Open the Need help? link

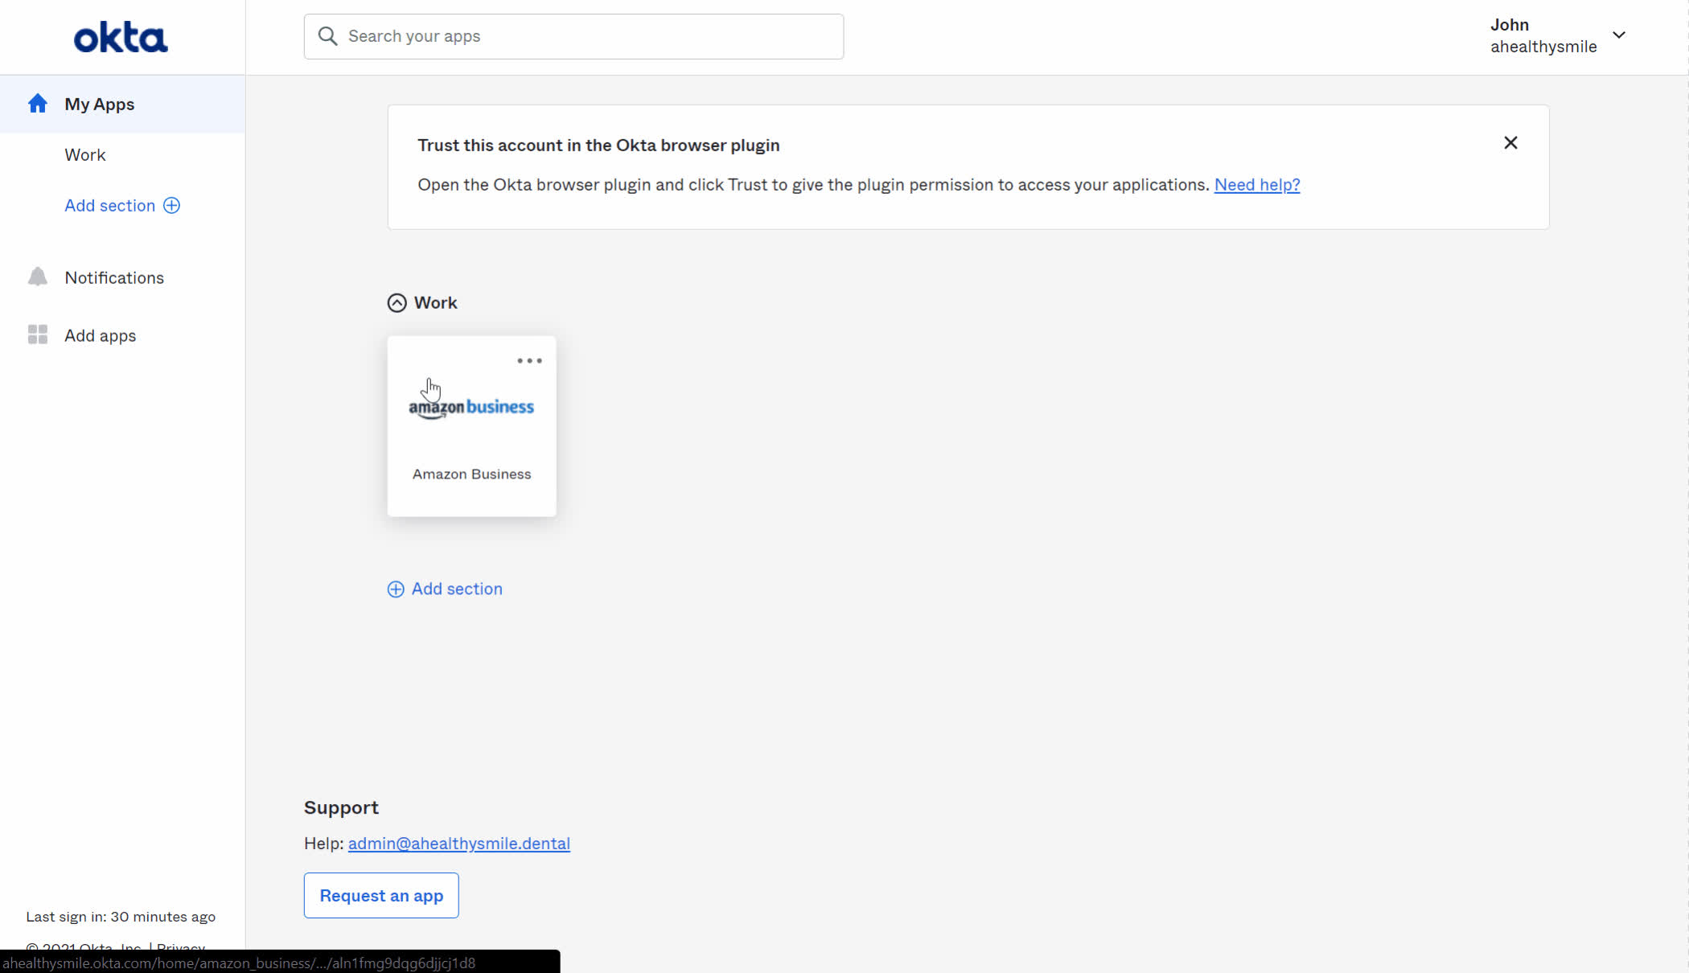[1256, 185]
